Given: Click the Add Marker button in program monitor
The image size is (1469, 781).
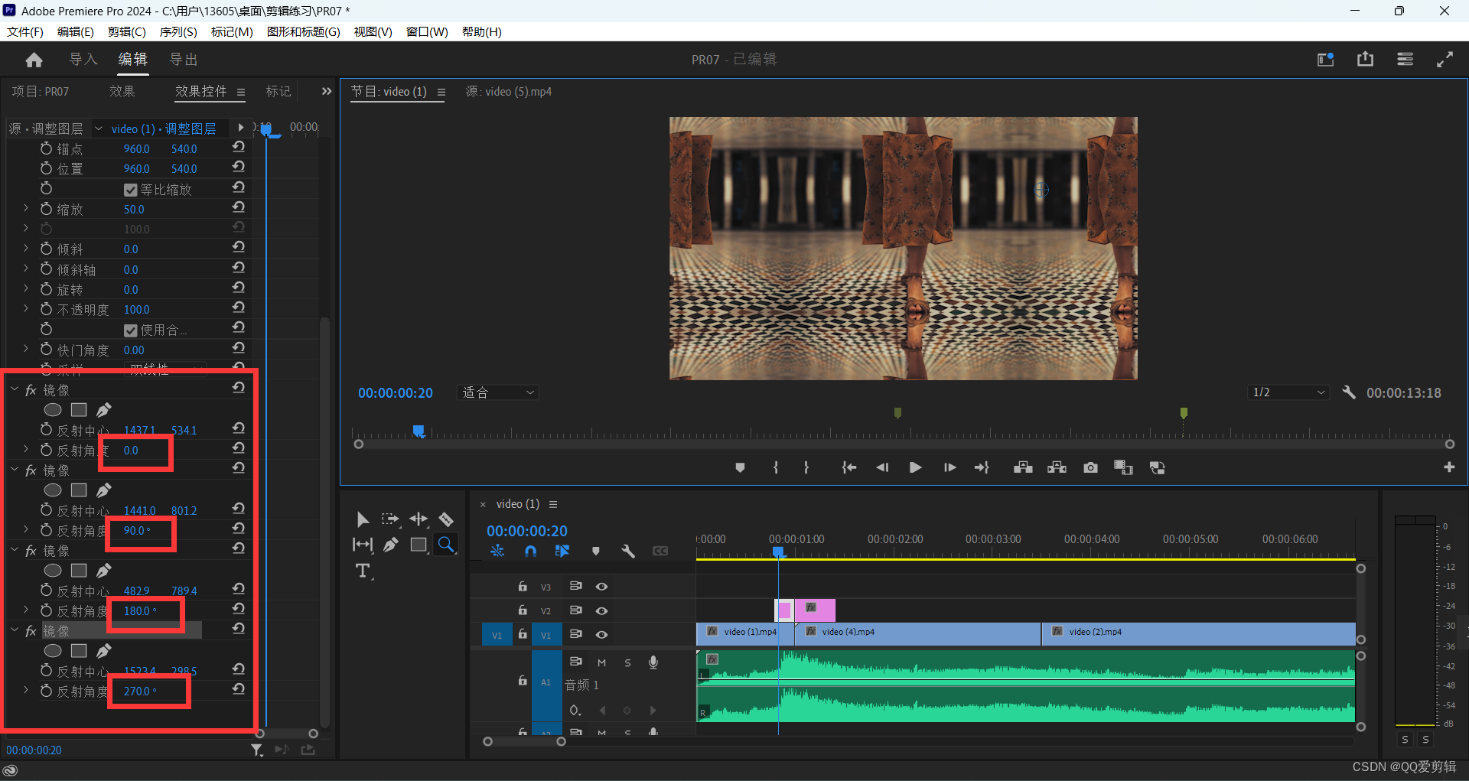Looking at the screenshot, I should pyautogui.click(x=740, y=467).
